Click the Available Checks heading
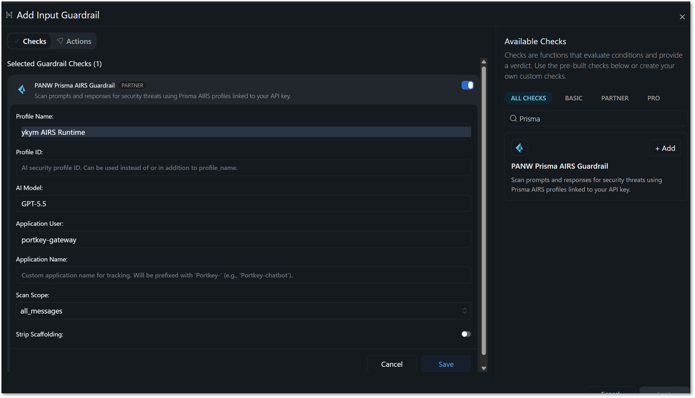The width and height of the screenshot is (695, 398). pos(535,41)
